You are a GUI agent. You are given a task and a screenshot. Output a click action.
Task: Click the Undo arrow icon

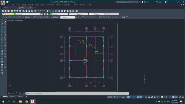point(38,11)
